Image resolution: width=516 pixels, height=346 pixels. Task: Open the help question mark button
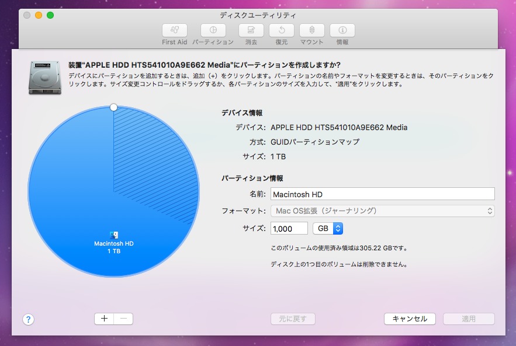click(28, 319)
